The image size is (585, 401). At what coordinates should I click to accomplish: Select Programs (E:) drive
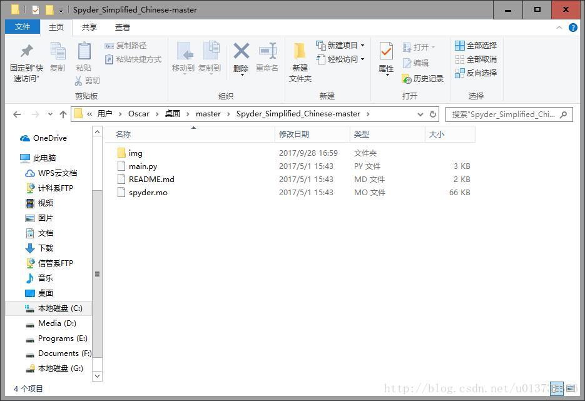pos(56,338)
